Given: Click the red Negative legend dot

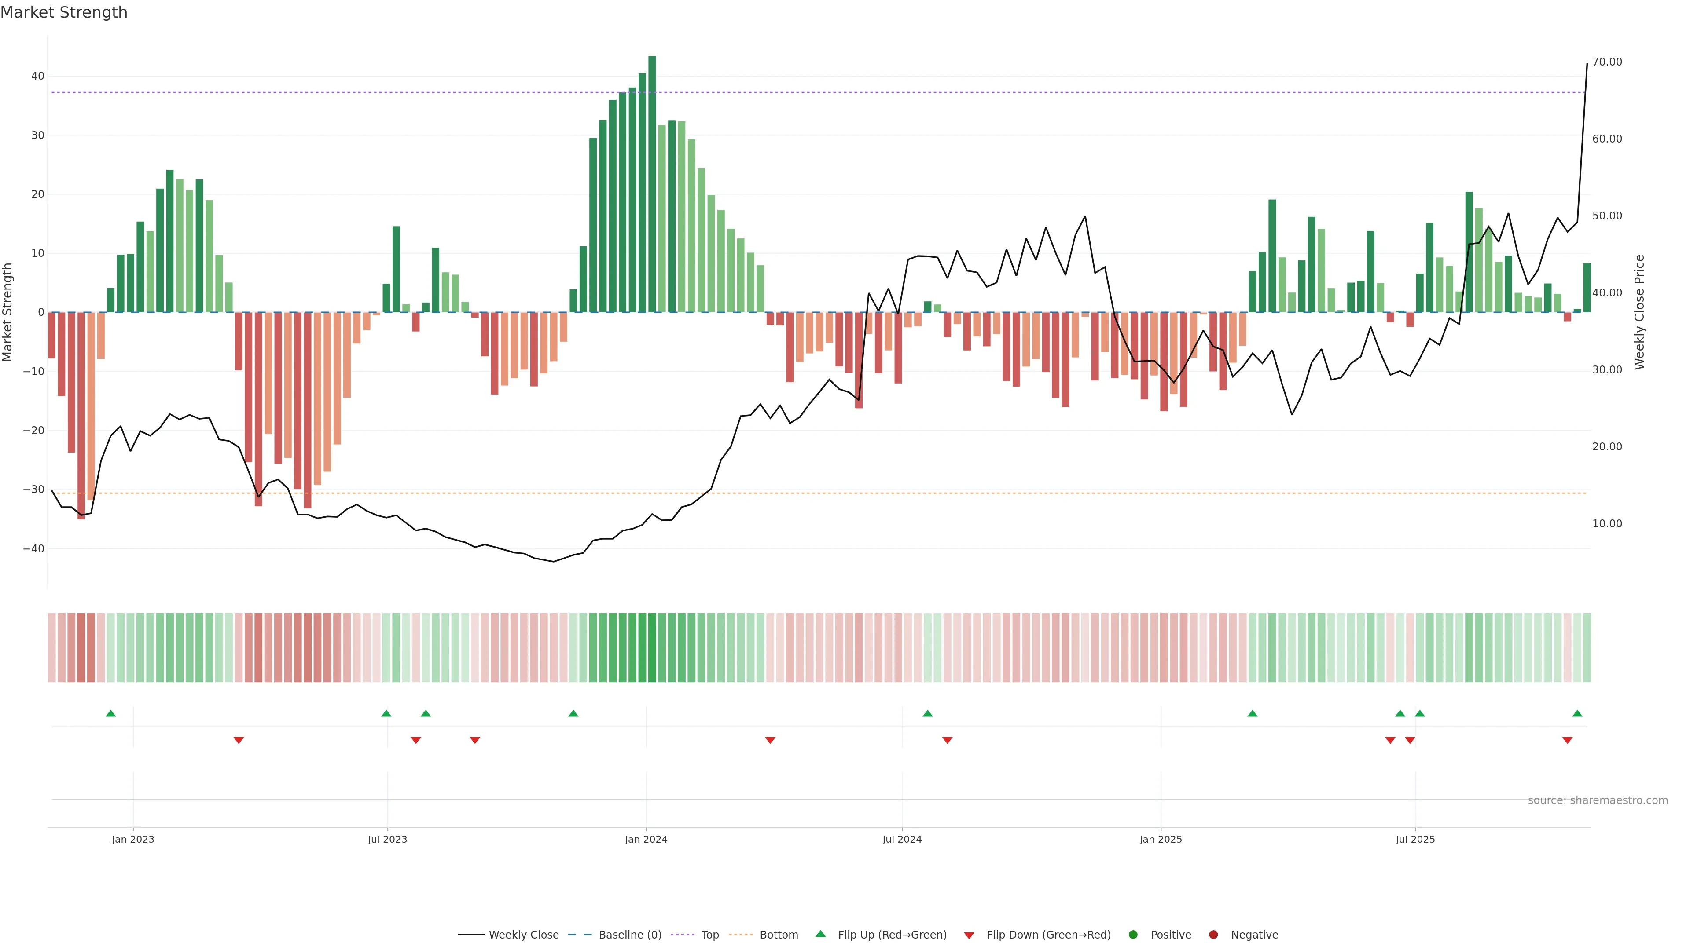Looking at the screenshot, I should 1213,935.
